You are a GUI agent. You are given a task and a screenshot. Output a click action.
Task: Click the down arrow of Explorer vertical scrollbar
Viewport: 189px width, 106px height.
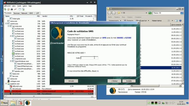[x=183, y=83]
